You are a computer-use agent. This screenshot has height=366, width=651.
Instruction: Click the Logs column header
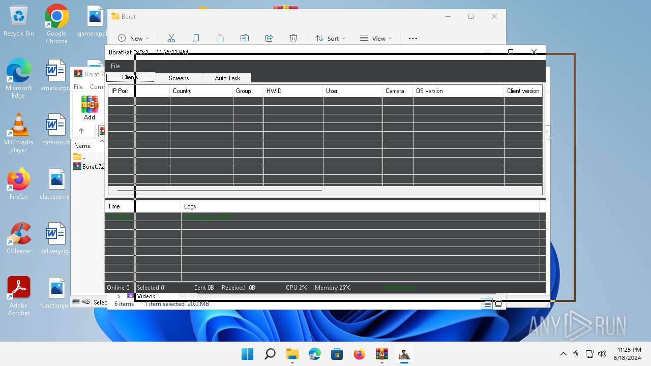point(360,206)
